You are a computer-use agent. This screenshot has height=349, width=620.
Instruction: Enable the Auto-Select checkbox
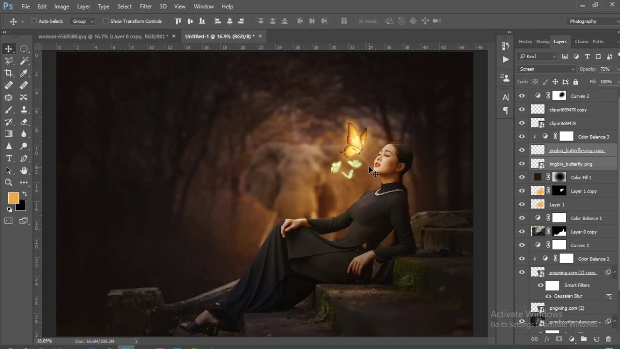coord(34,21)
